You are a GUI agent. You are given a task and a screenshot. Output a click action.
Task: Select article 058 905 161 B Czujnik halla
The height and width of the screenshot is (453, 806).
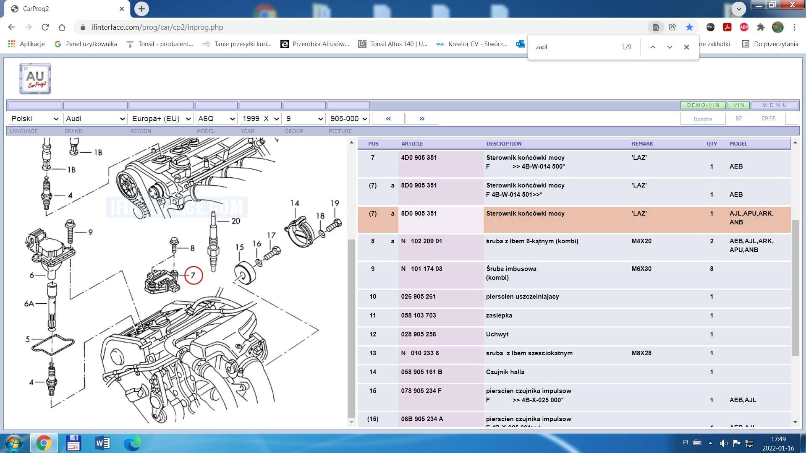(x=574, y=372)
